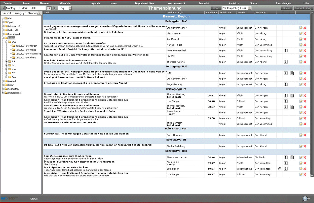Open the Ablaufplan menu
The width and height of the screenshot is (314, 203).
pyautogui.click(x=65, y=3)
